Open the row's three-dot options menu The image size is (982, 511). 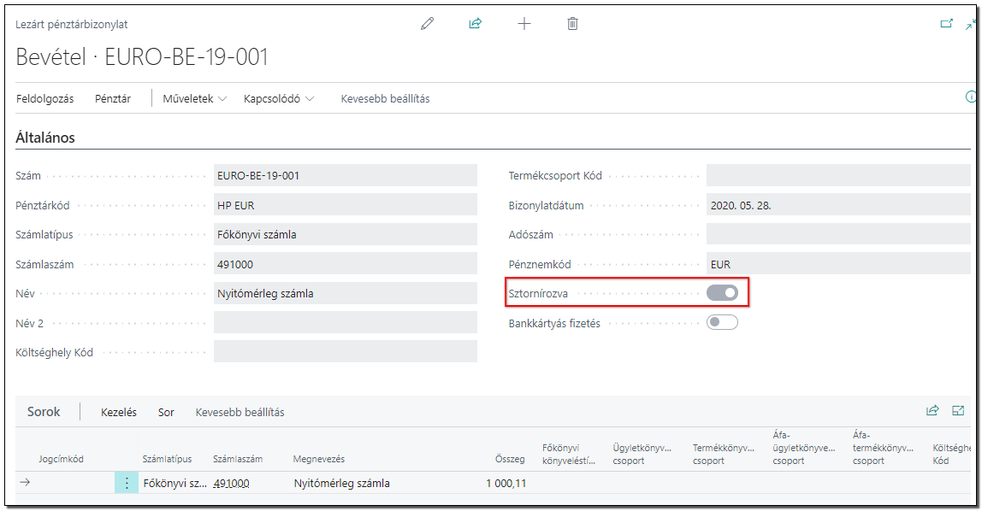(x=127, y=483)
